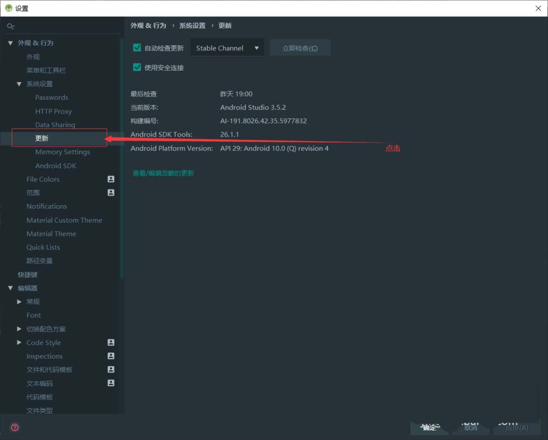Select 代码模板 in the tree
The image size is (548, 440).
pyautogui.click(x=39, y=397)
